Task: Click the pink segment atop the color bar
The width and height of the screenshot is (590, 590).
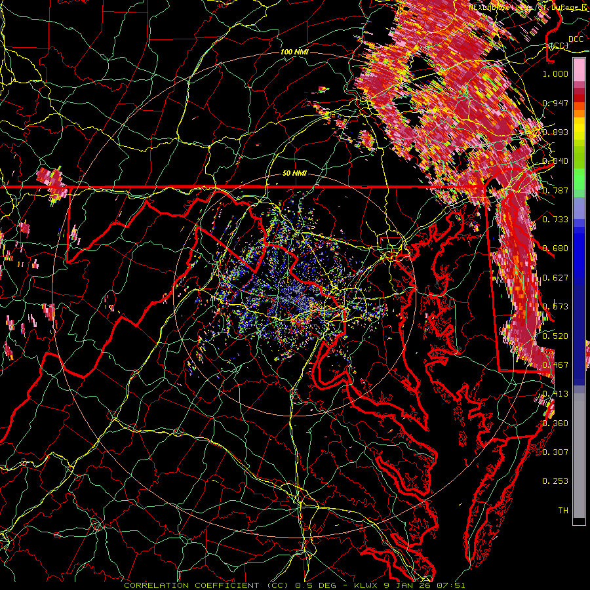Action: pyautogui.click(x=579, y=70)
